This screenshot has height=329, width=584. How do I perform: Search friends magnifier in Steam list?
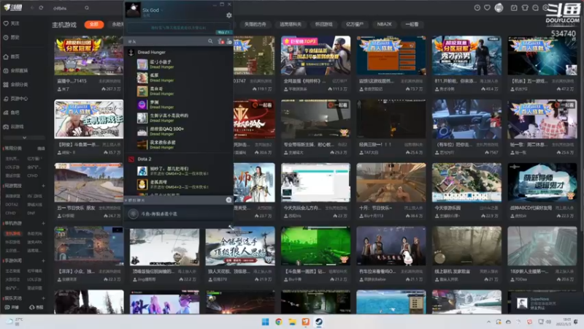tap(210, 42)
